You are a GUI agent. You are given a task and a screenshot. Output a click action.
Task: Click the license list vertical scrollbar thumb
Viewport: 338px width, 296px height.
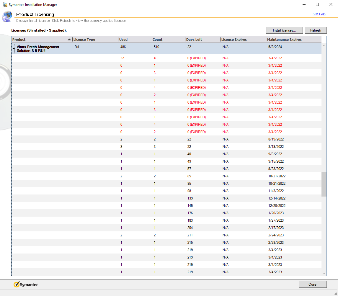click(324, 184)
